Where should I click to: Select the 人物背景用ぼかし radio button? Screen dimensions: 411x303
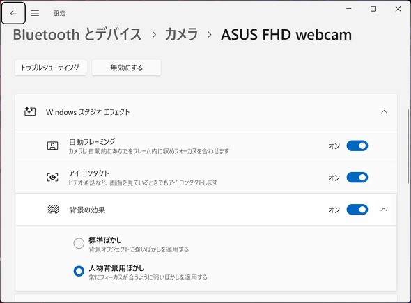tap(79, 271)
